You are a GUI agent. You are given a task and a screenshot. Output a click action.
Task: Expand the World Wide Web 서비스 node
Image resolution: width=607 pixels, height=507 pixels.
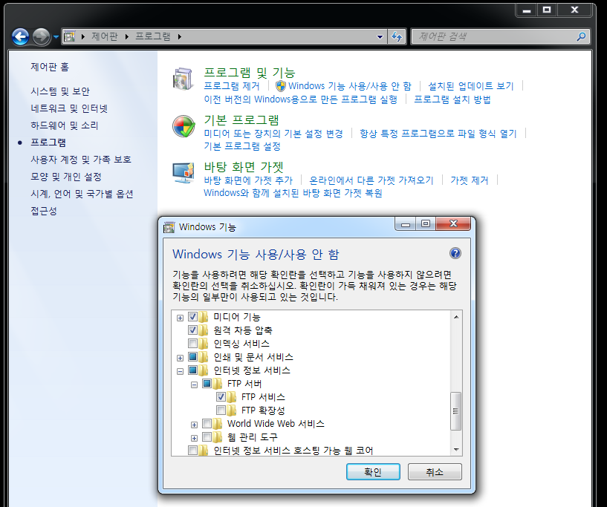pyautogui.click(x=195, y=425)
